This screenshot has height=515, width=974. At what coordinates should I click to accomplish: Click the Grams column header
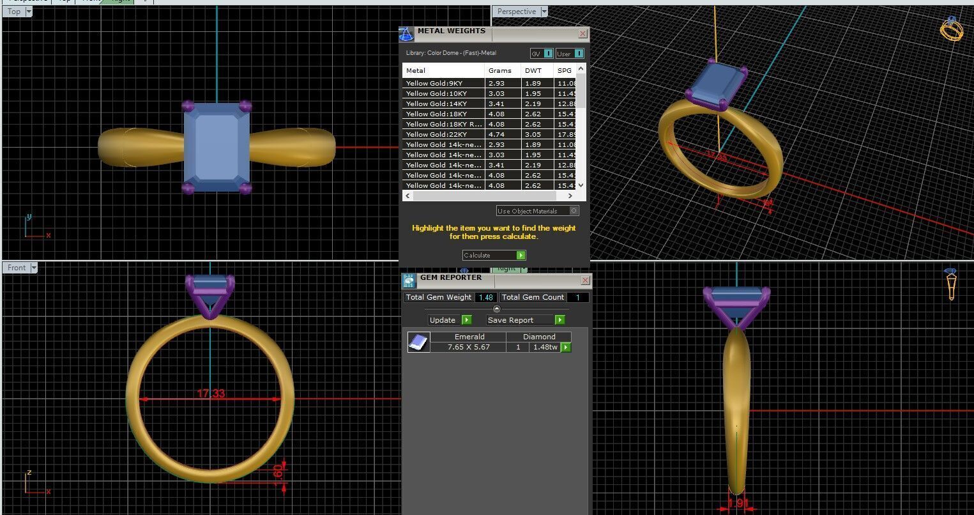[503, 70]
